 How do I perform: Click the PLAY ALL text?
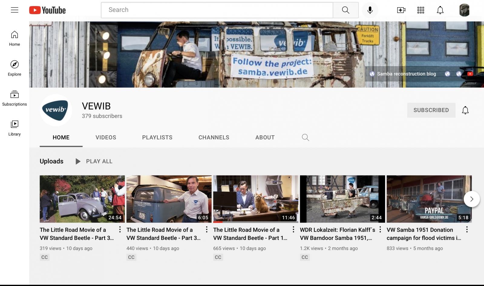point(99,161)
